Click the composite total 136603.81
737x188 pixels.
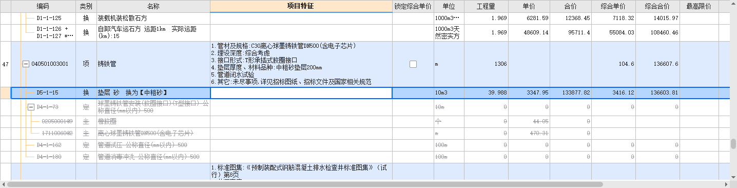663,93
